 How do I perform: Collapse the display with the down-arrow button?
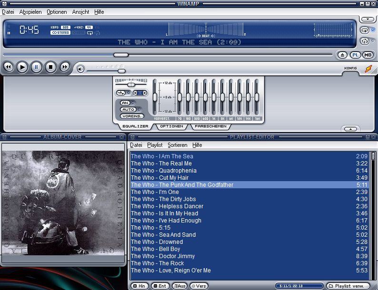click(x=368, y=19)
